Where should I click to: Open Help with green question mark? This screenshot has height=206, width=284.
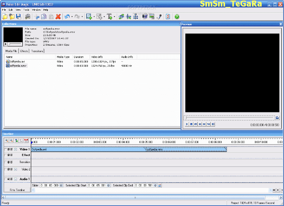[x=177, y=17]
